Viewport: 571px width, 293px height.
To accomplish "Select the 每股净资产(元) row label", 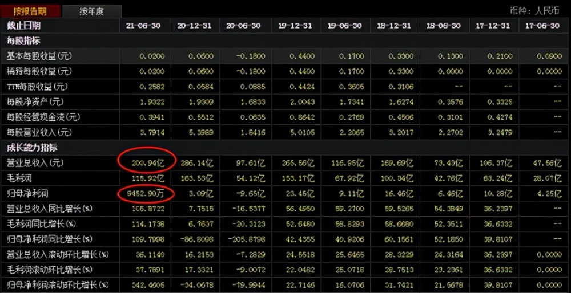I will point(35,102).
